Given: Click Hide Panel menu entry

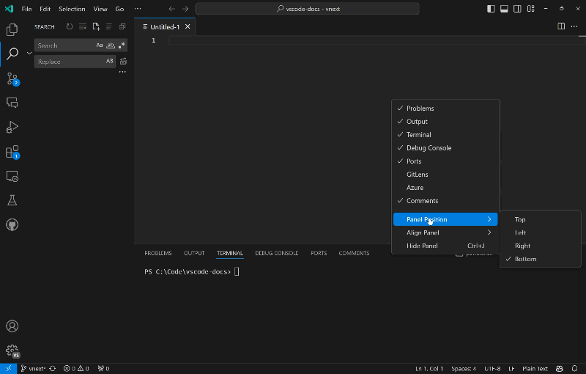Looking at the screenshot, I should (x=422, y=246).
